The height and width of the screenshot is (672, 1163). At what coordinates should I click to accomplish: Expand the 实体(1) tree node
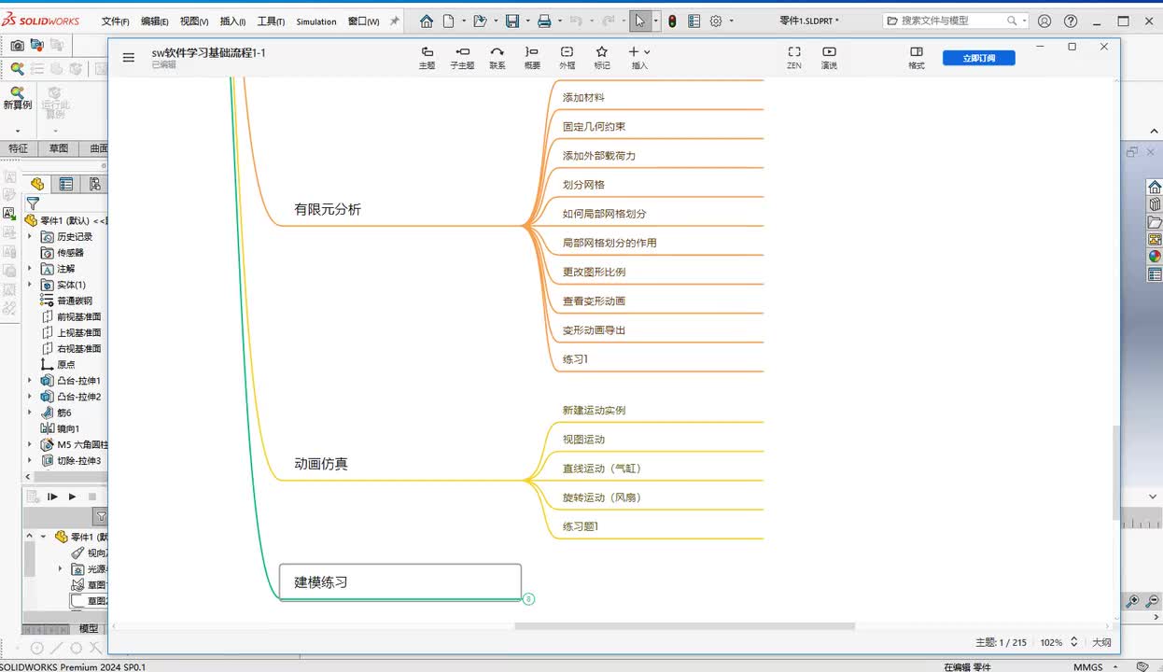pyautogui.click(x=30, y=285)
